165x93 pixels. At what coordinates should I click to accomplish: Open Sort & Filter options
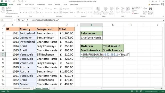145,11
